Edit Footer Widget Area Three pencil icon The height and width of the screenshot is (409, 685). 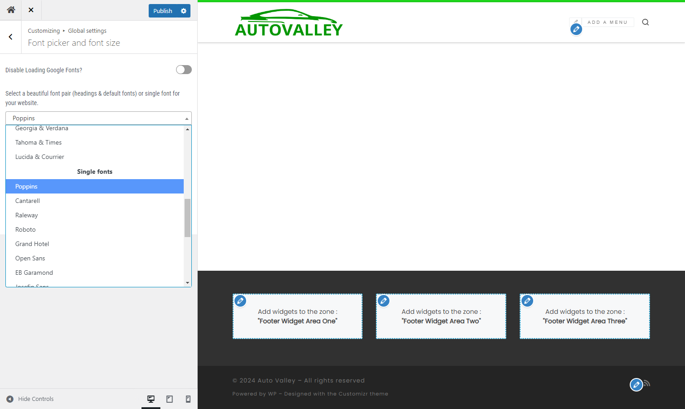527,301
